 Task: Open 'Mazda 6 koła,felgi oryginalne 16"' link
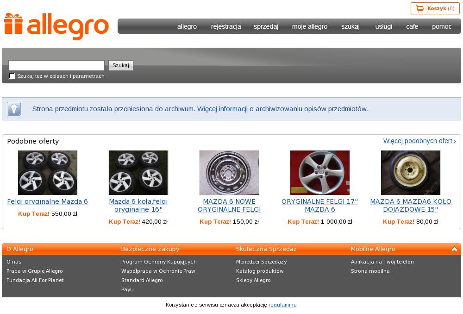138,205
